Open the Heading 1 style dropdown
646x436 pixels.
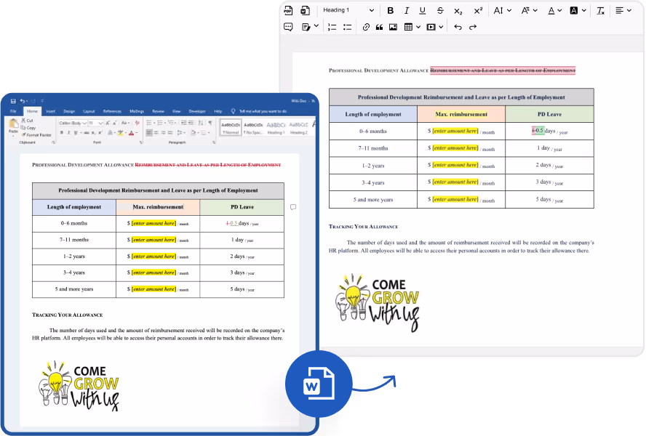[348, 10]
